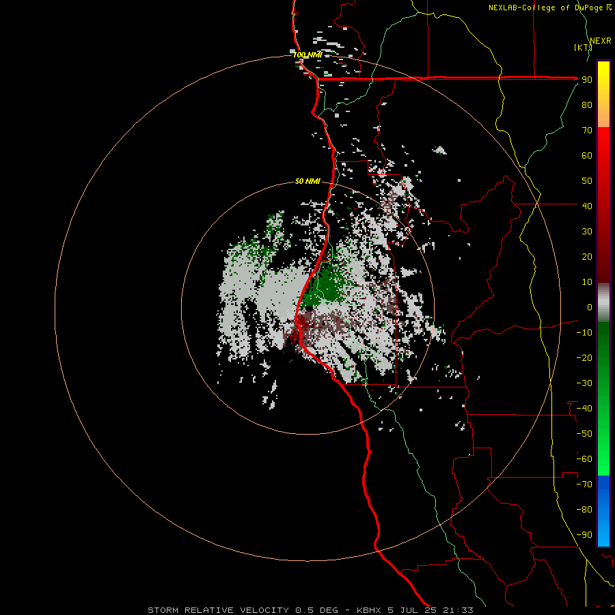Click the -30 value on velocity scale
This screenshot has height=615, width=615.
coord(584,383)
